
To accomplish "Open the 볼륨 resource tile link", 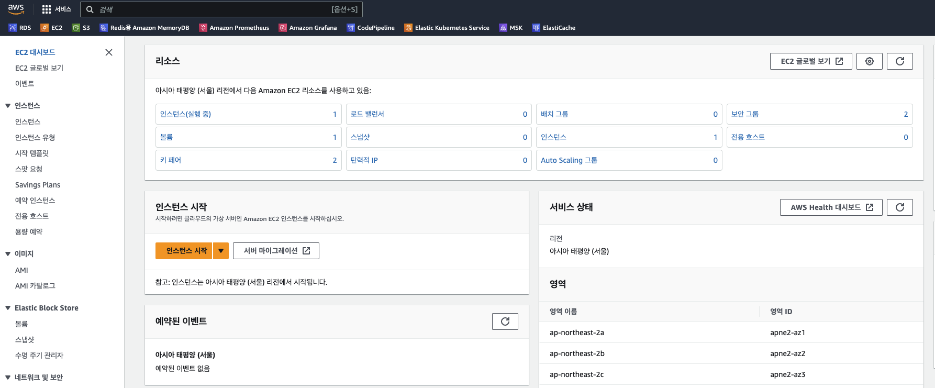I will [x=166, y=137].
